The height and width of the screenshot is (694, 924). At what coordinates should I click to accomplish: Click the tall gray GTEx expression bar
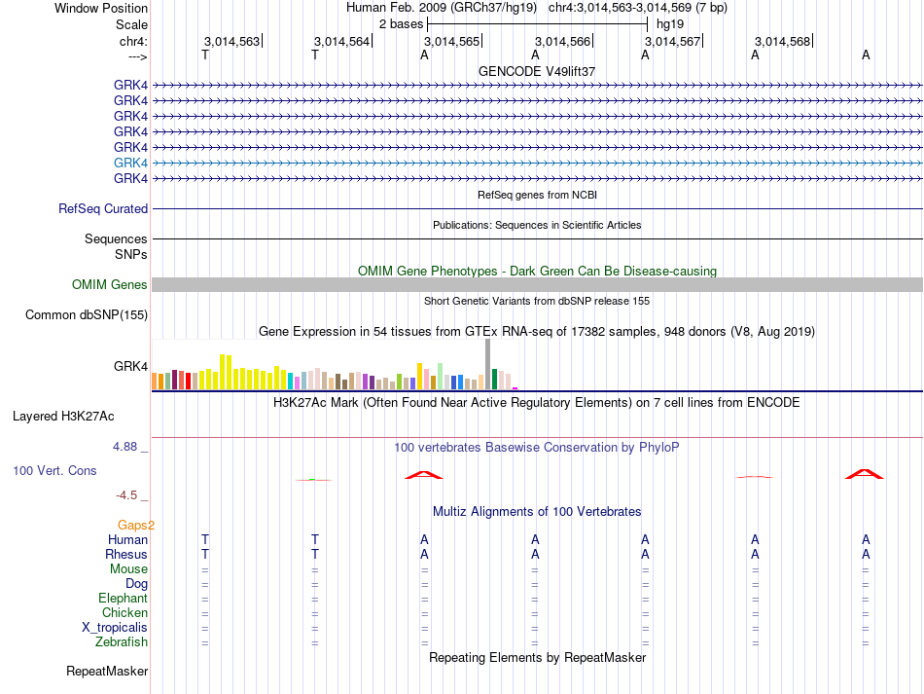488,364
